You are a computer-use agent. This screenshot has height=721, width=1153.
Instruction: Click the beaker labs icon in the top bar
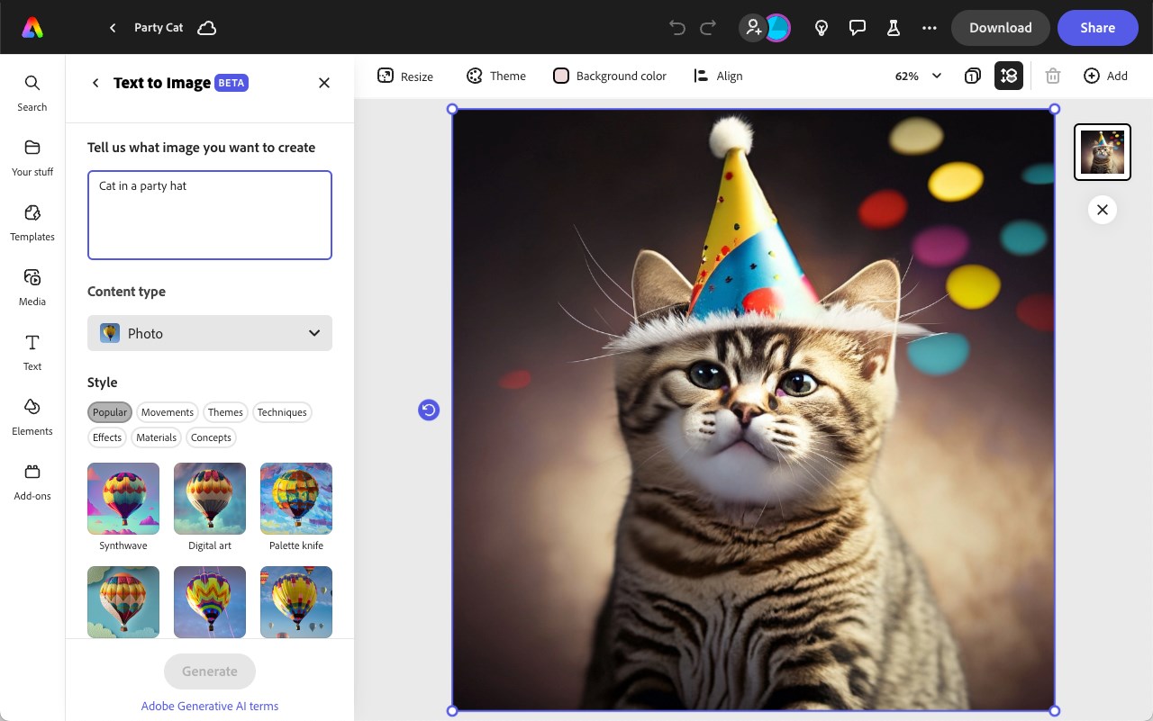pos(893,28)
